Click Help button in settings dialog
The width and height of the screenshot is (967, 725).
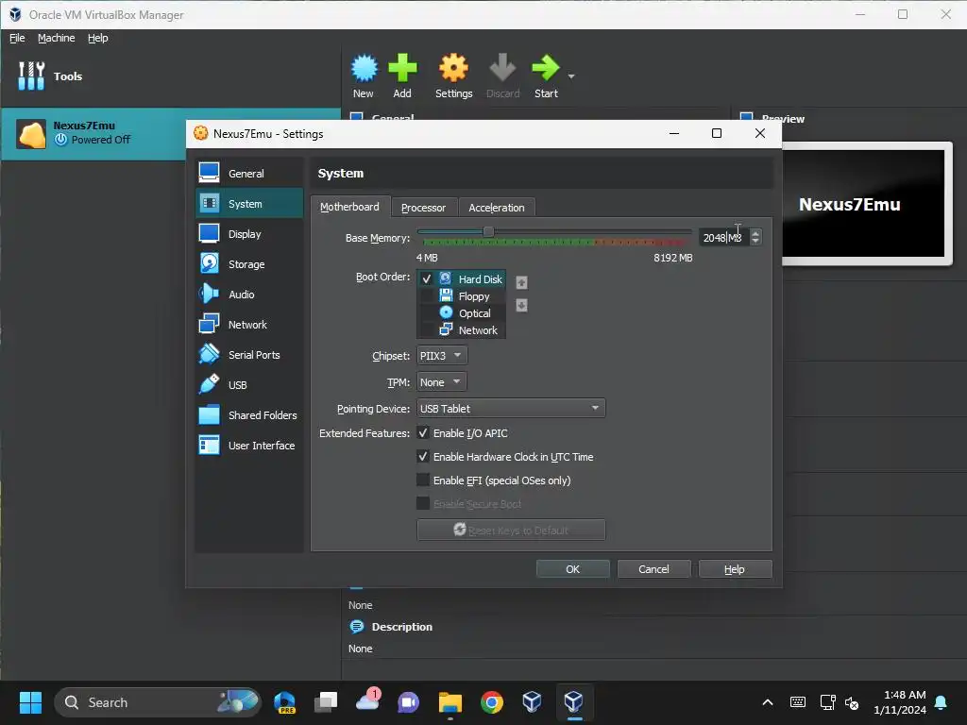click(x=735, y=569)
